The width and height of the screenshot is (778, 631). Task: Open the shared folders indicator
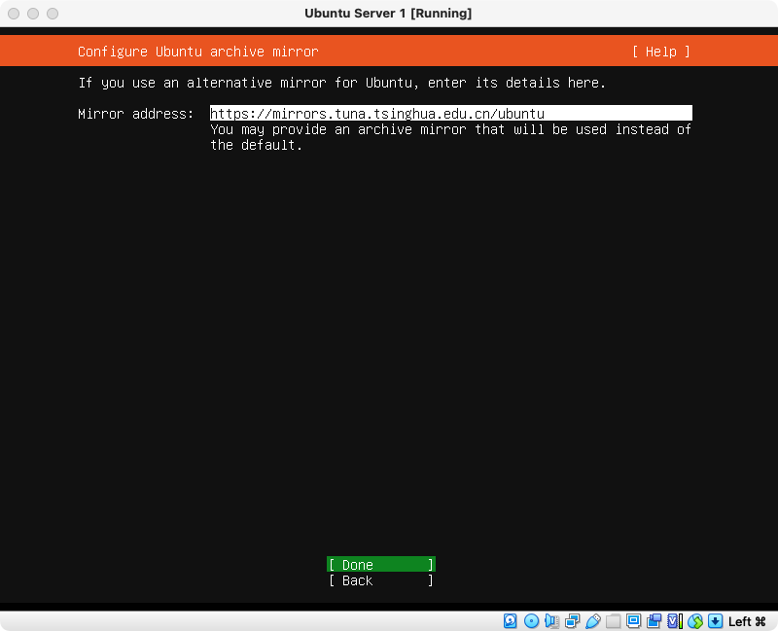pyautogui.click(x=613, y=621)
